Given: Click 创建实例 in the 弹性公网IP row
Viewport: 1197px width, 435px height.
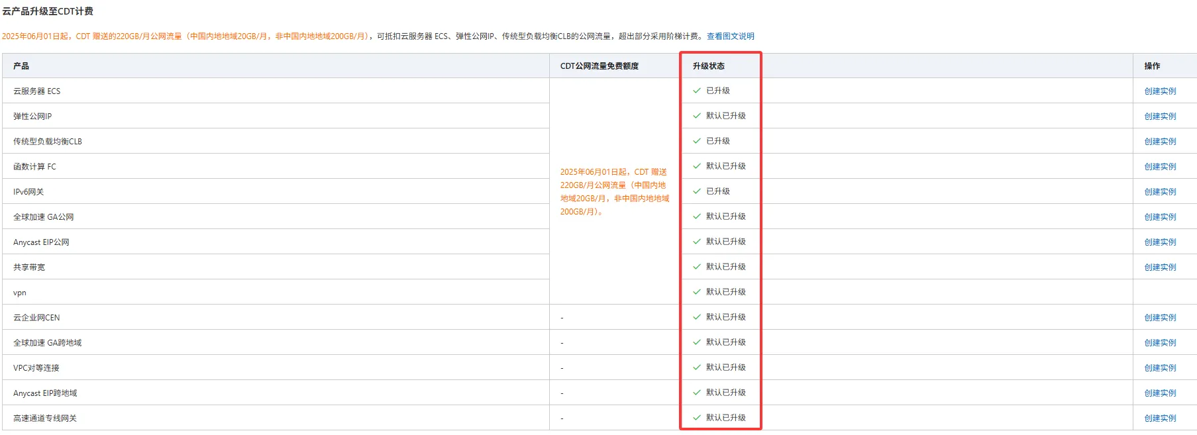Looking at the screenshot, I should [x=1160, y=117].
